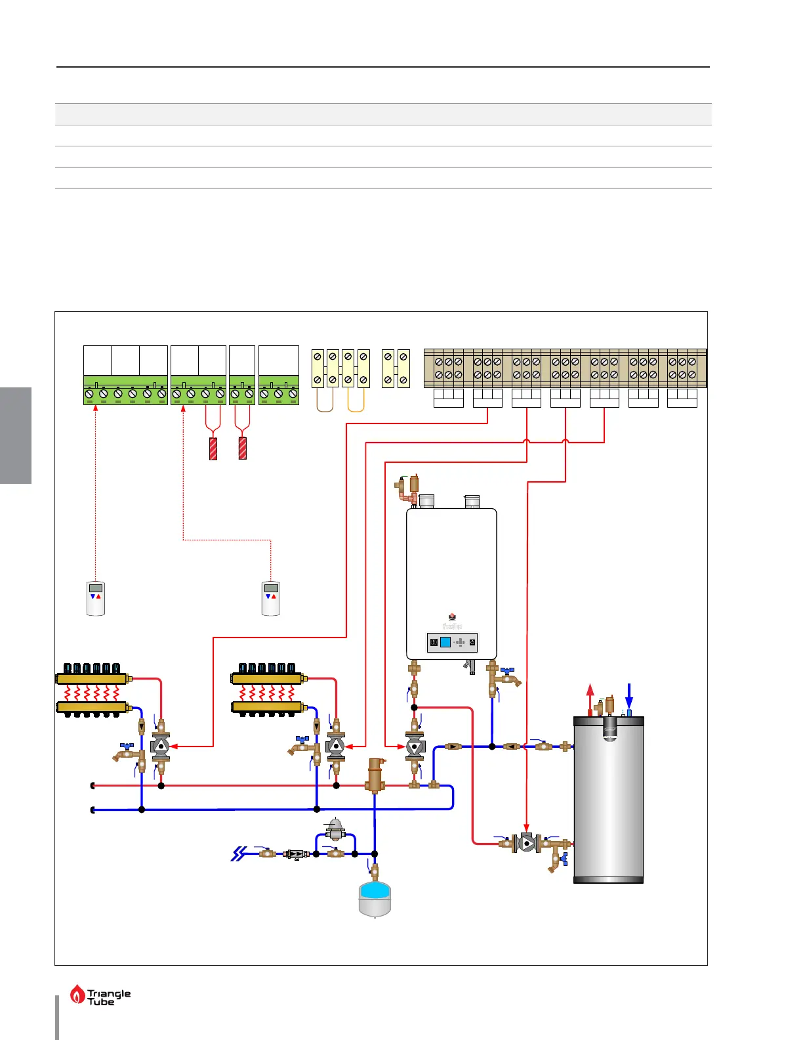803x1040 pixels.
Task: Click the two-position yellow jumper terminal
Action: pos(396,368)
